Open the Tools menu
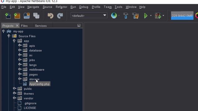The width and height of the screenshot is (198, 111). click(118, 7)
